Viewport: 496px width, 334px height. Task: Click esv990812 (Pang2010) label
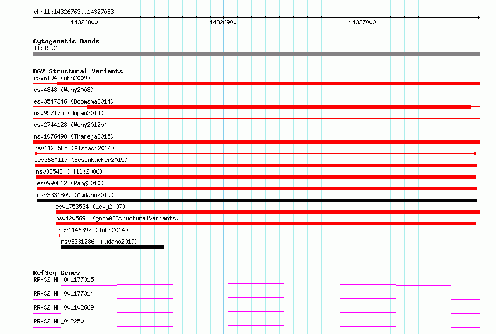coord(70,183)
